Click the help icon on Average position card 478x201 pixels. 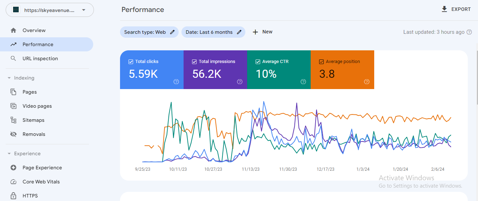pyautogui.click(x=367, y=82)
